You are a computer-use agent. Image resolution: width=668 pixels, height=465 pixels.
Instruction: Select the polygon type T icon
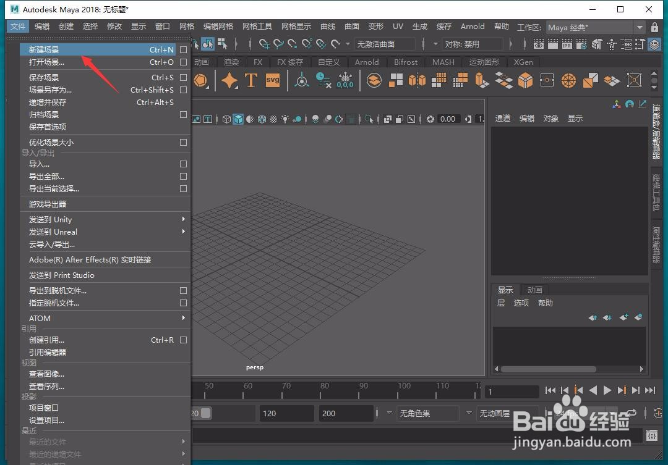[251, 80]
